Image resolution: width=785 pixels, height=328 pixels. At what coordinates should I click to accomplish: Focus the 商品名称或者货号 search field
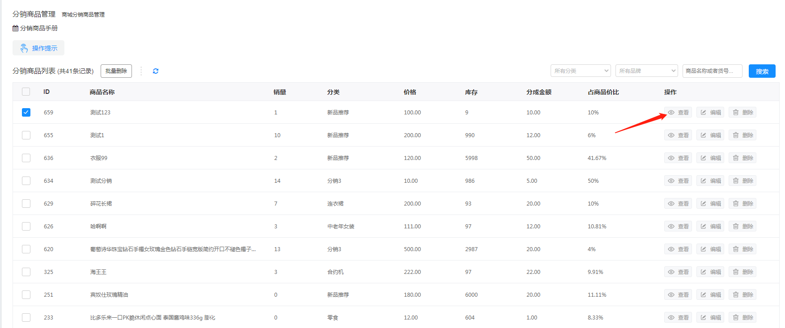point(712,71)
